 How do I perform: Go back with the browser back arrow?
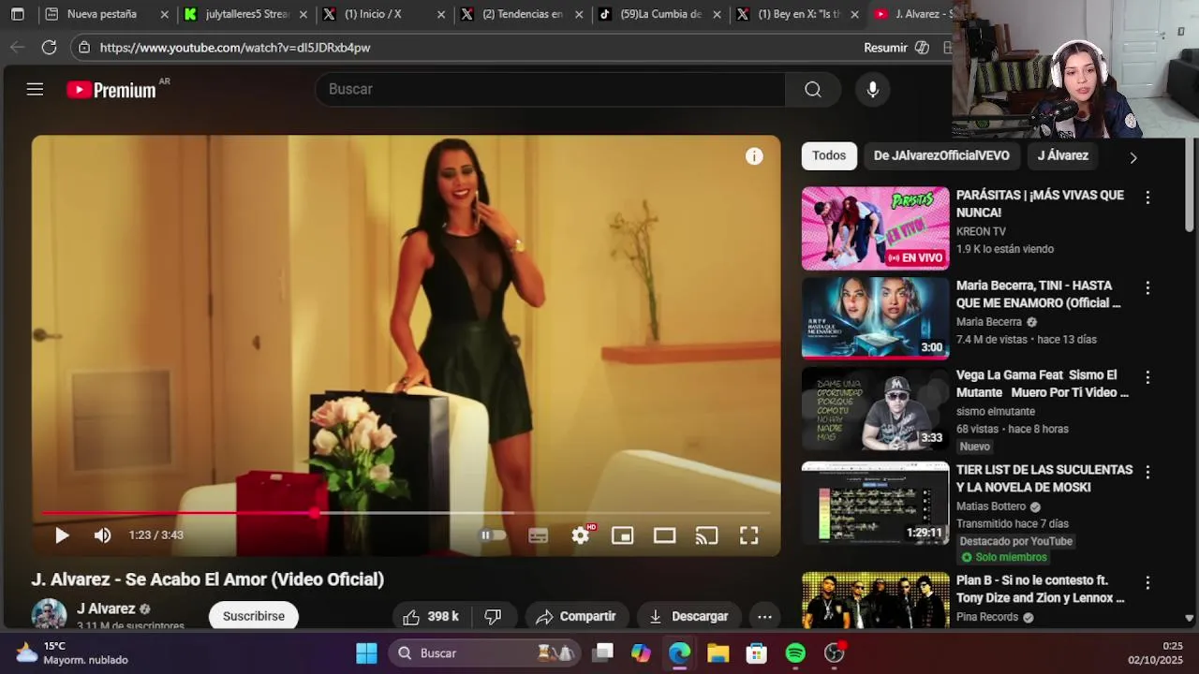(x=17, y=47)
